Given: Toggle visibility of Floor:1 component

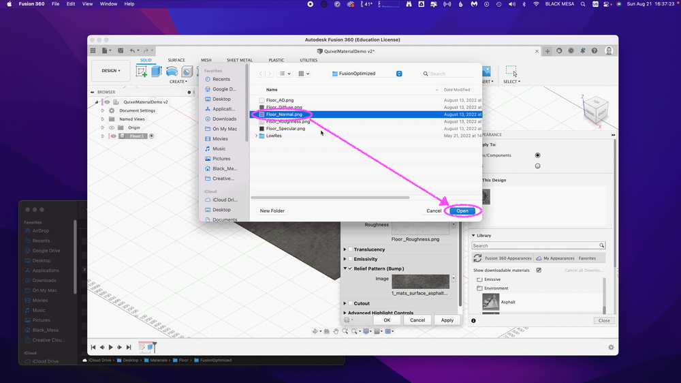Looking at the screenshot, I should point(113,136).
